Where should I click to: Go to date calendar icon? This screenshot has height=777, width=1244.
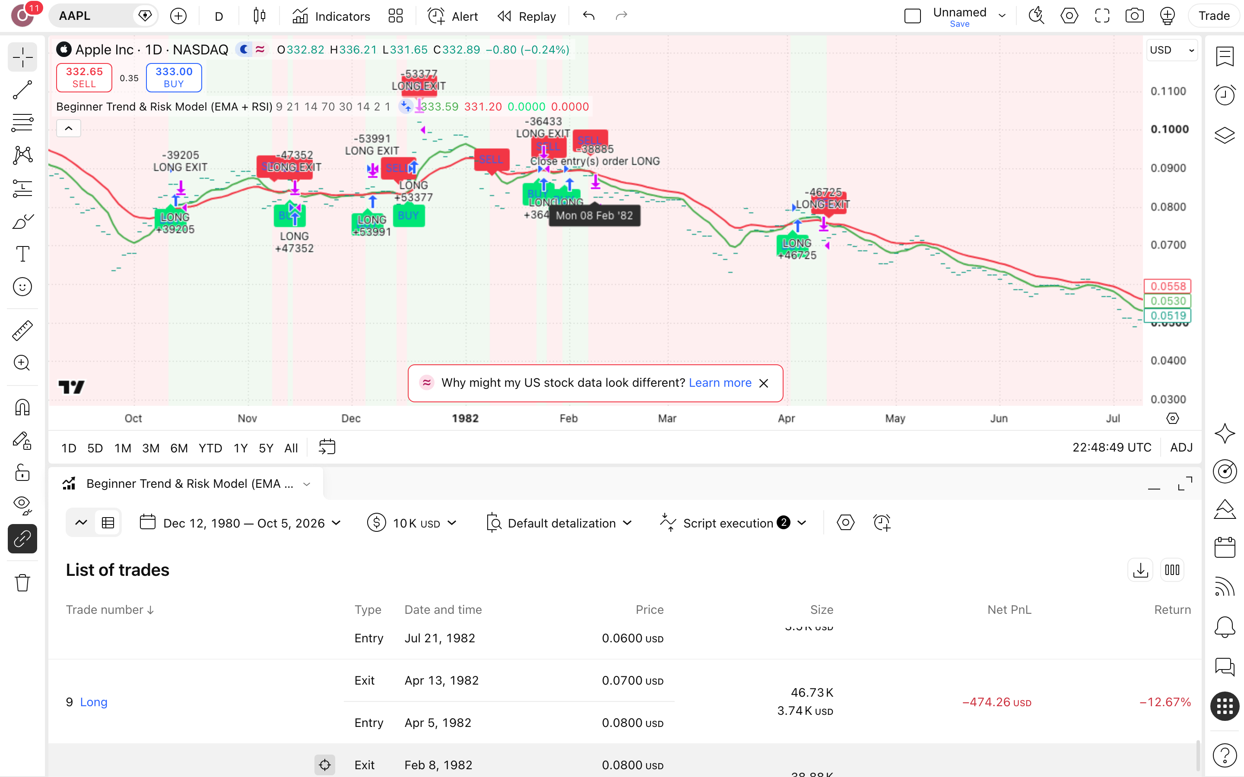[327, 447]
